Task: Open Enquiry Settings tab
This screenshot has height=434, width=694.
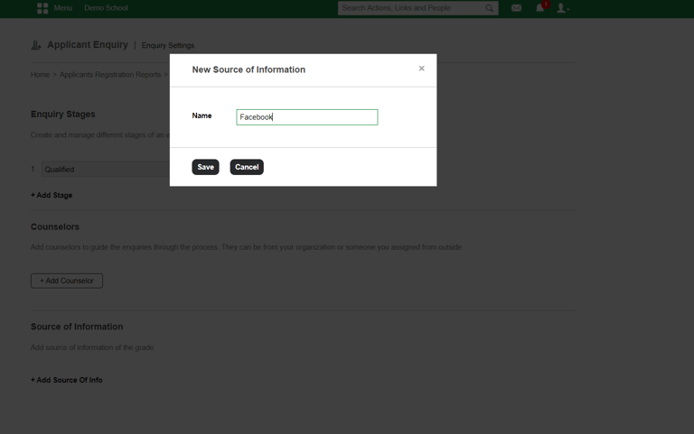Action: pos(168,45)
